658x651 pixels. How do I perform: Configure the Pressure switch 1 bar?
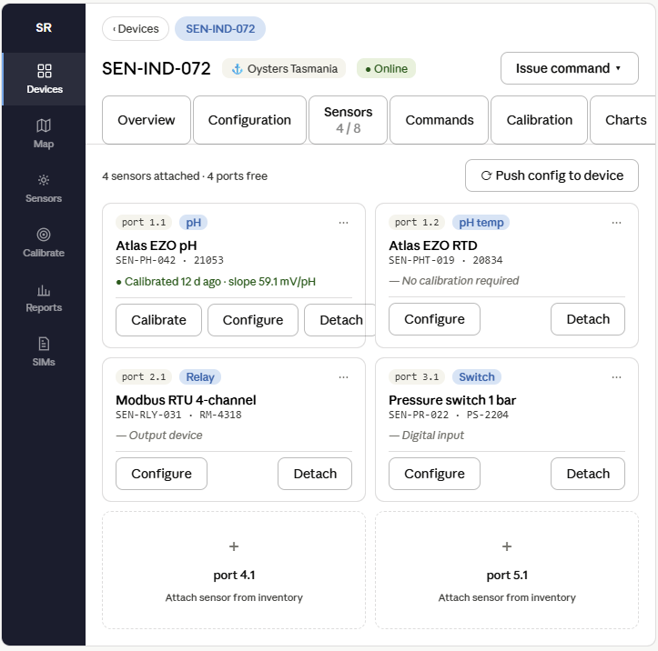pos(434,474)
